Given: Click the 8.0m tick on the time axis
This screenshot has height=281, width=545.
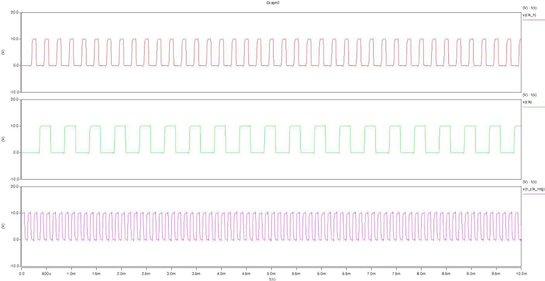Looking at the screenshot, I should pos(421,273).
